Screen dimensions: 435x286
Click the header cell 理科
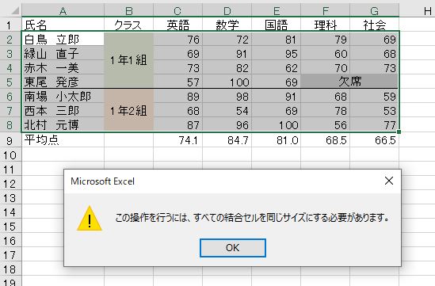click(325, 25)
